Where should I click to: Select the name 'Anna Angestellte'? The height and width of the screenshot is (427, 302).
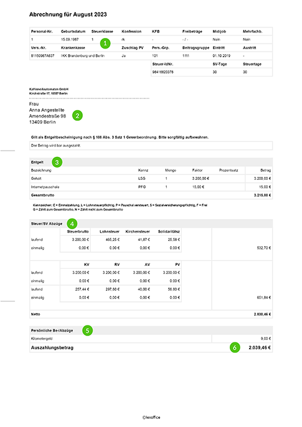47,110
